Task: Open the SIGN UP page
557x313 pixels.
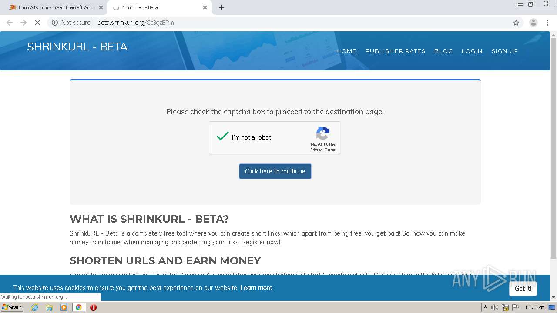Action: pos(505,51)
